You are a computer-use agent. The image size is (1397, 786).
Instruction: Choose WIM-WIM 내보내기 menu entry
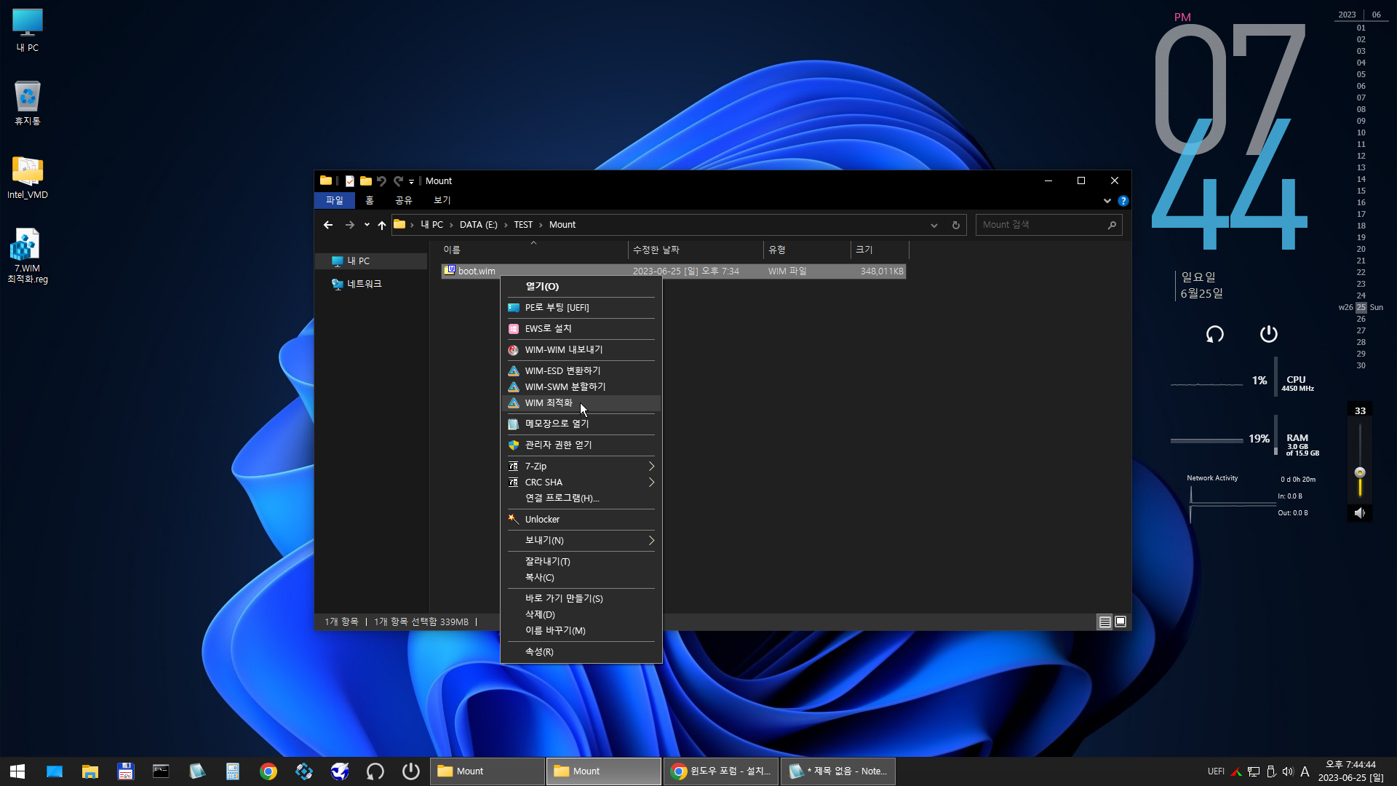click(581, 350)
